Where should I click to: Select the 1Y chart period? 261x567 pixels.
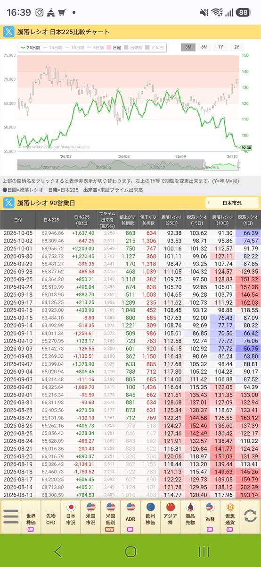pyautogui.click(x=220, y=47)
